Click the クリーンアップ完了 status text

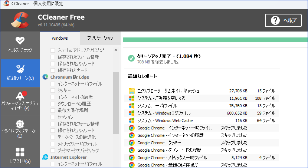pyautogui.click(x=169, y=56)
